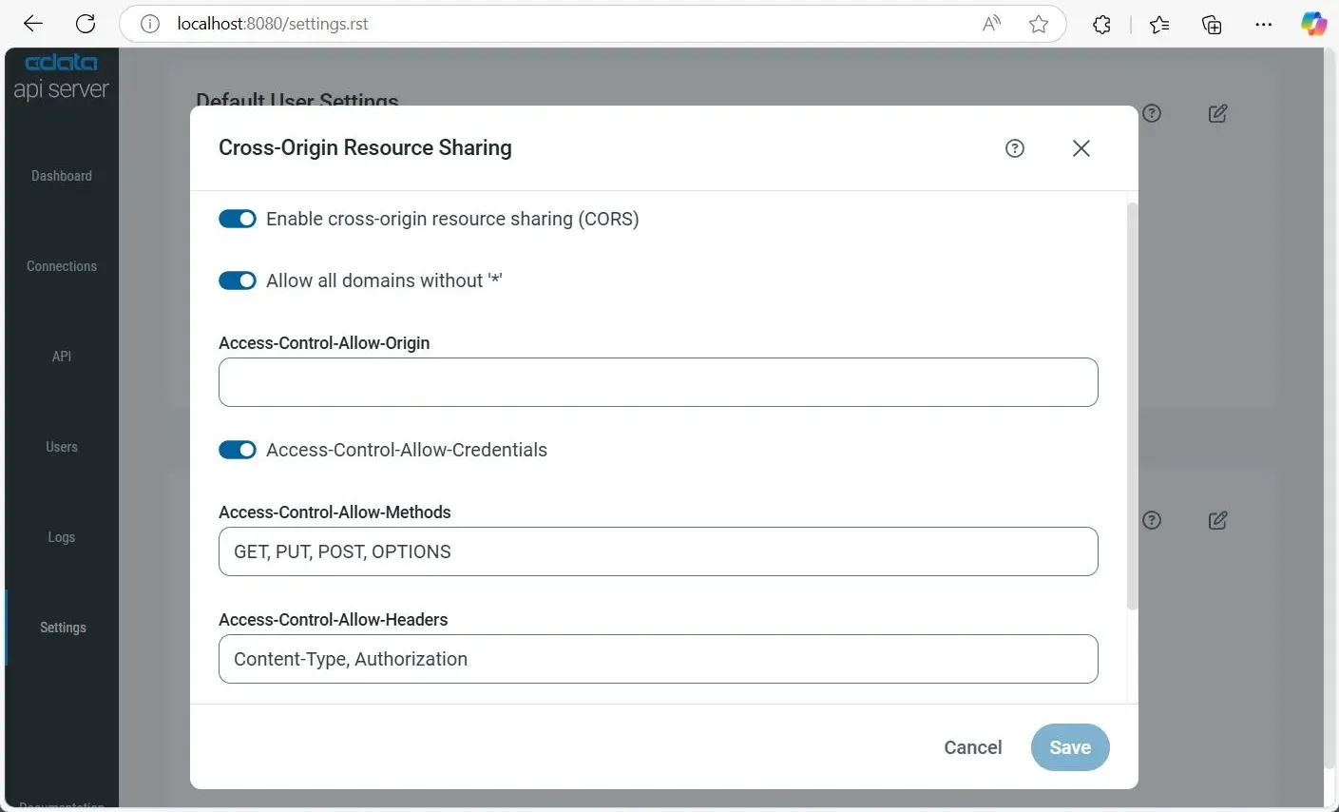Open the Copilot icon in browser toolbar
This screenshot has width=1339, height=812.
[x=1313, y=24]
